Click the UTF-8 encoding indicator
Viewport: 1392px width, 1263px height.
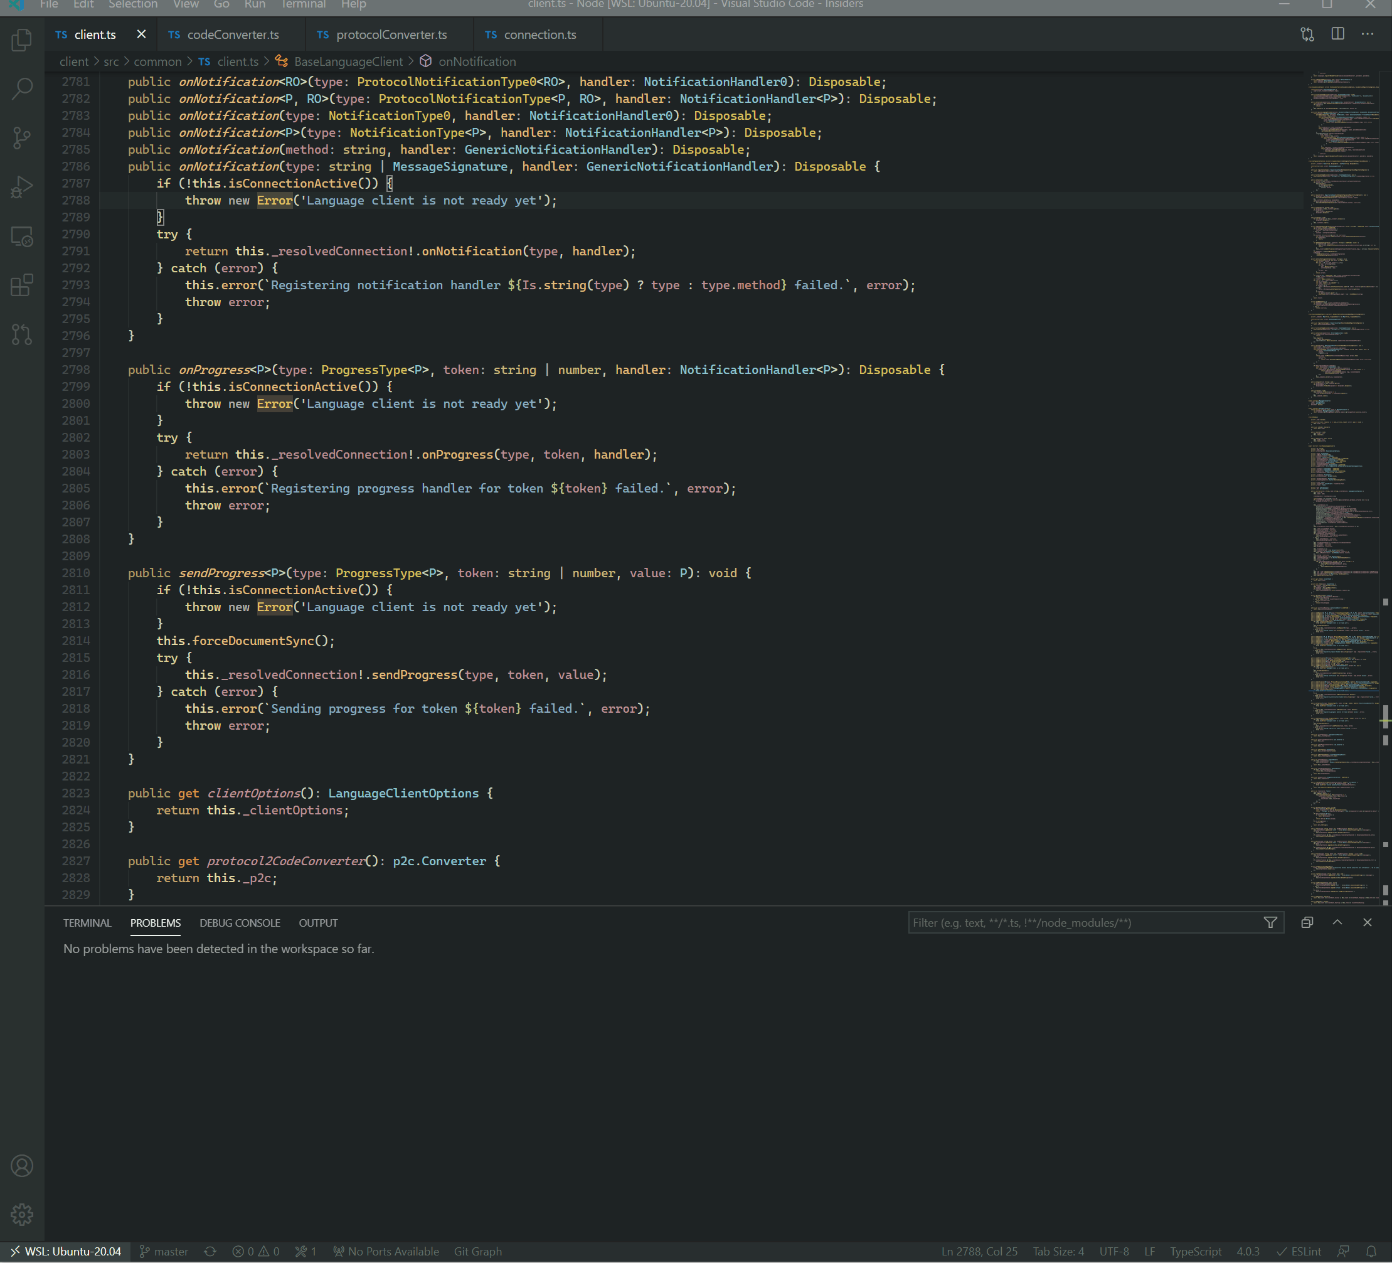click(x=1113, y=1251)
